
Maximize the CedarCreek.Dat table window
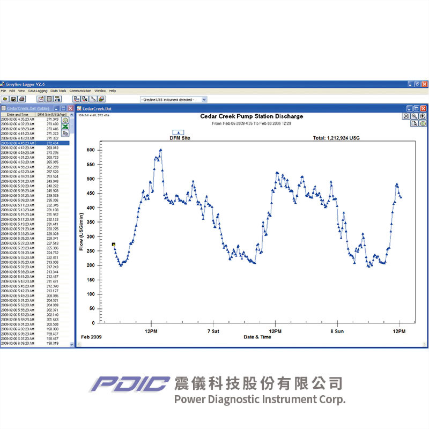[63, 108]
